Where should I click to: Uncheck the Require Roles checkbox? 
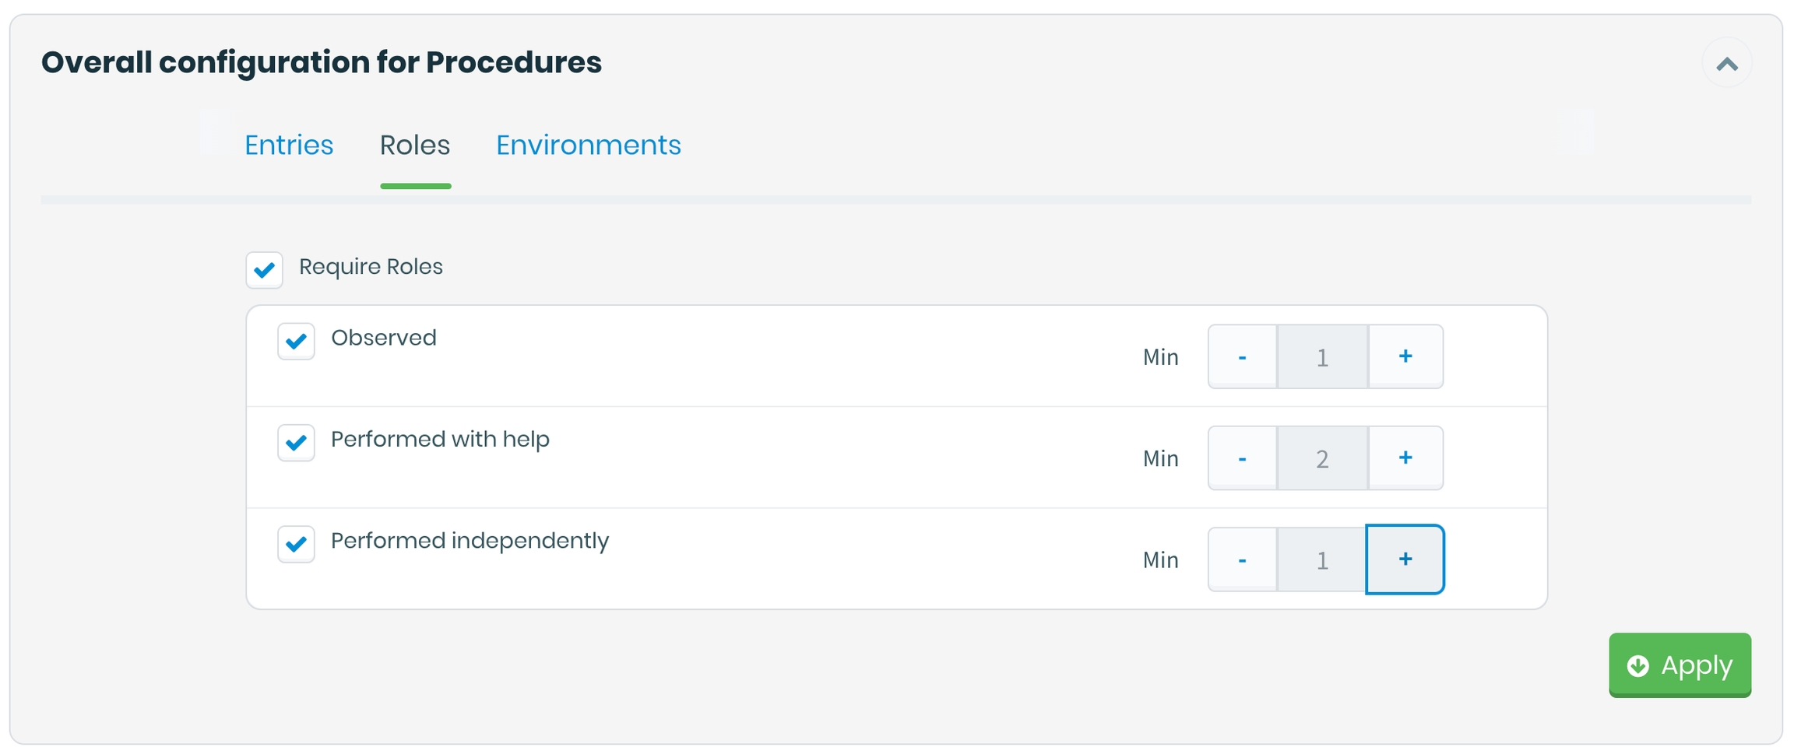(265, 270)
